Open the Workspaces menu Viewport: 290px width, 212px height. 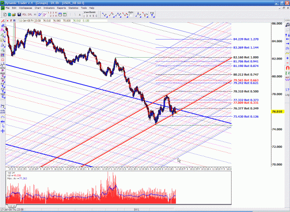[26, 8]
